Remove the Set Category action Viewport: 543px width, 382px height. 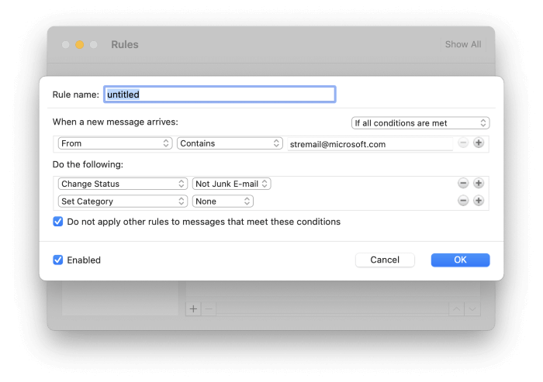(463, 201)
